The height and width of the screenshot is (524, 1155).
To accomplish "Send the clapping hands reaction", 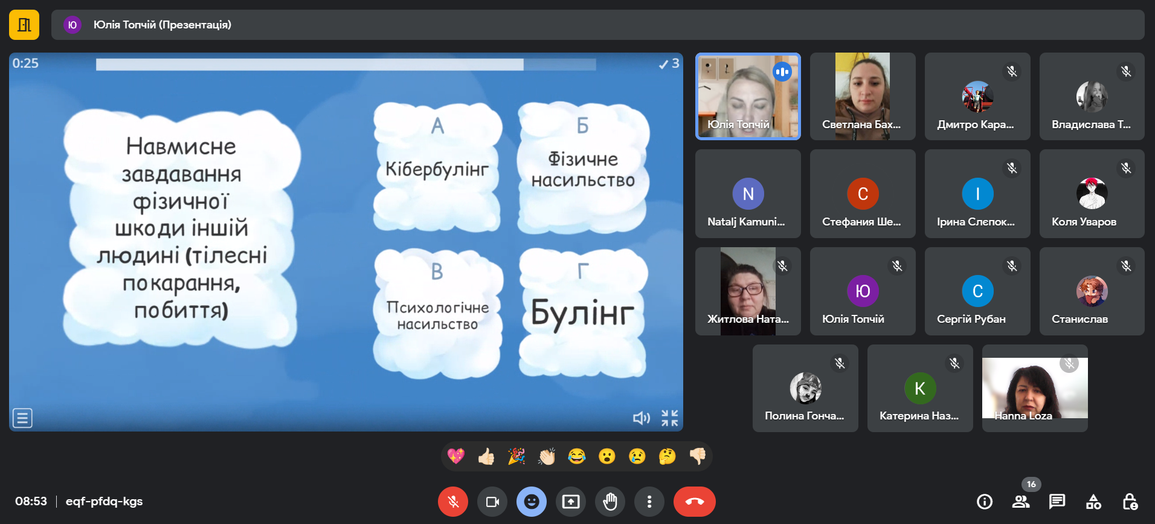I will click(x=547, y=456).
